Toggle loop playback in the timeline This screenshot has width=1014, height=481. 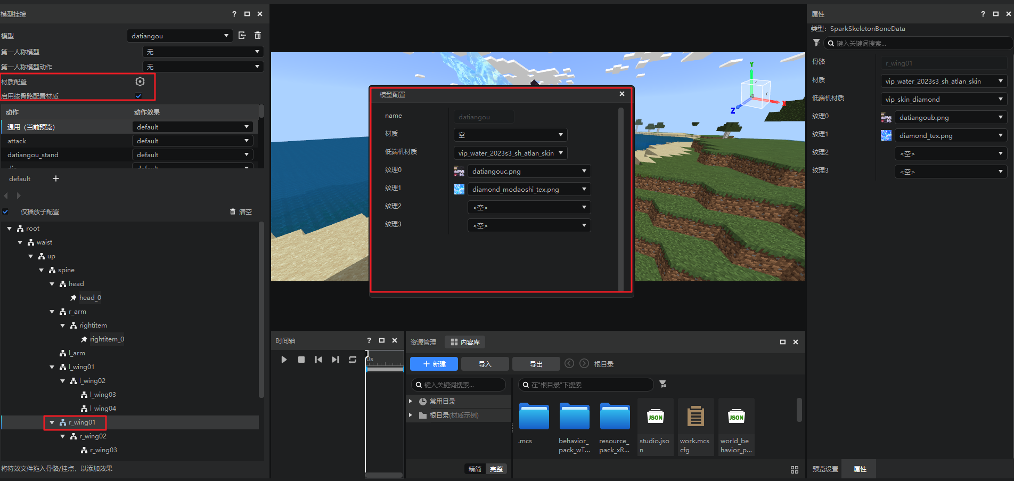(353, 360)
